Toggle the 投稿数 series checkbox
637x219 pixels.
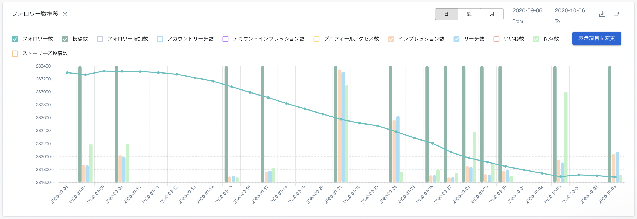click(x=65, y=39)
